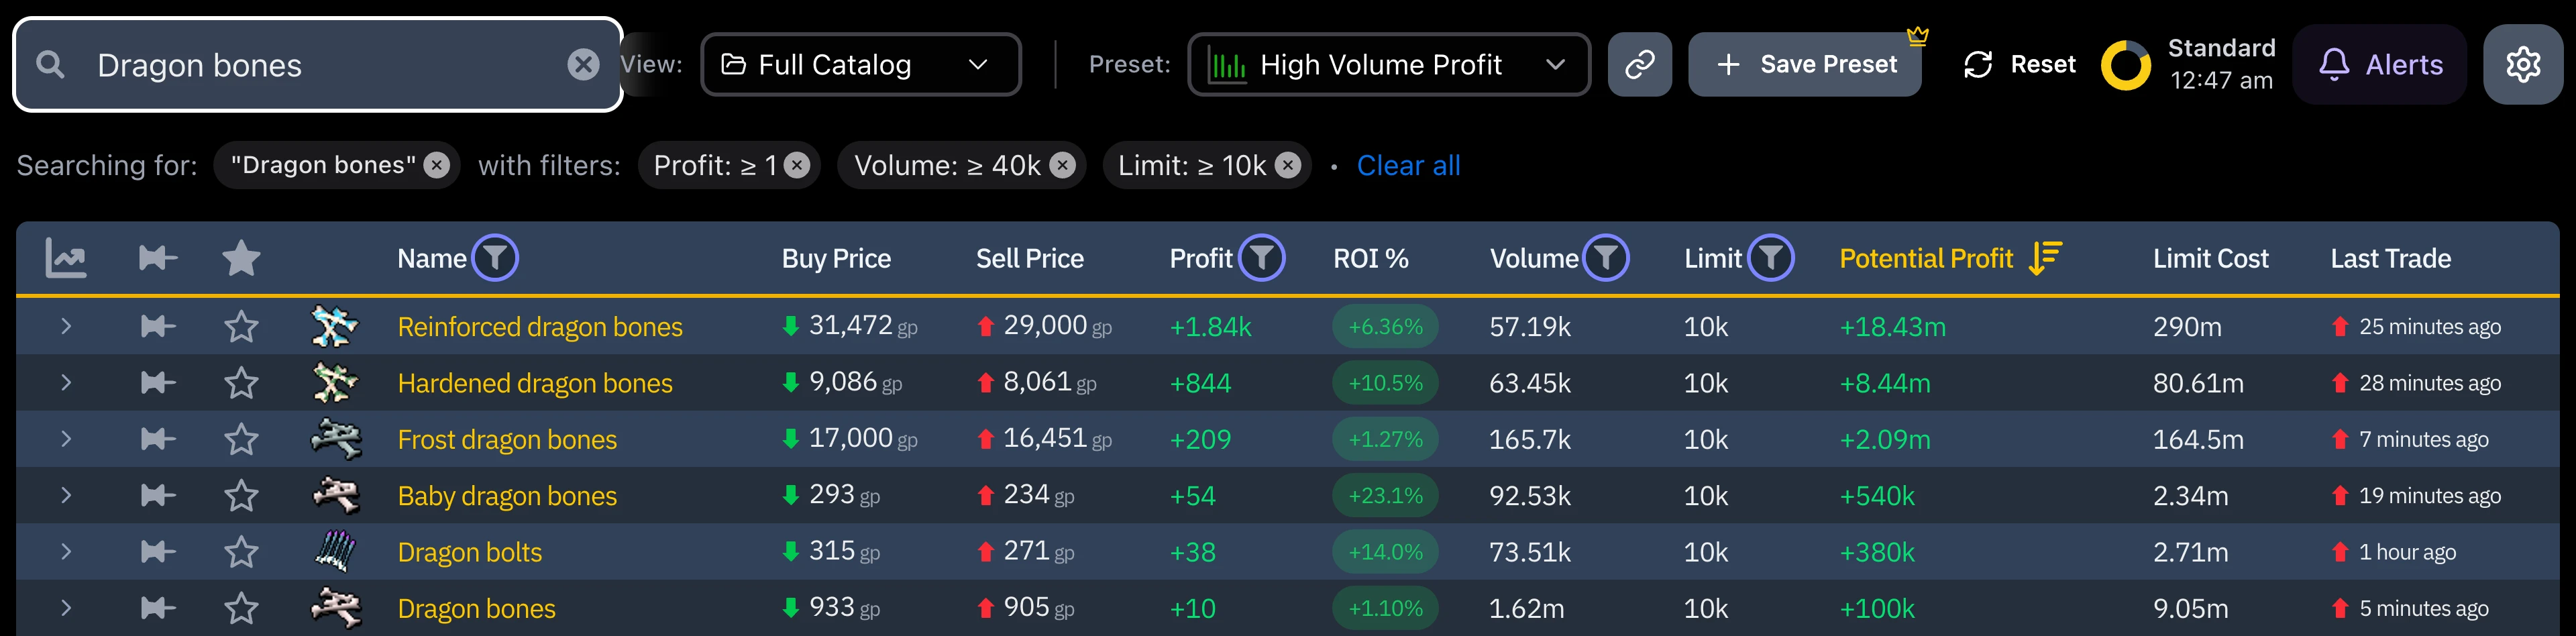Pin the Dragon bolts row
2576x636 pixels.
pos(157,552)
